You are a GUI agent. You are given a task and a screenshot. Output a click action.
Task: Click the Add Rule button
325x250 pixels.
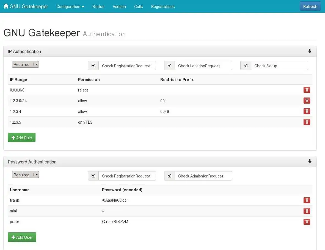[21, 138]
